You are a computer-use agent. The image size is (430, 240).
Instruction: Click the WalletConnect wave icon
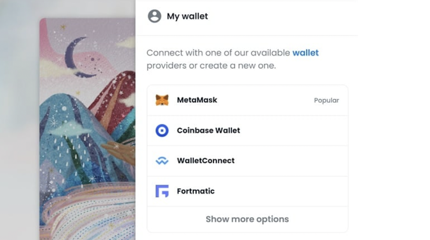pyautogui.click(x=162, y=161)
